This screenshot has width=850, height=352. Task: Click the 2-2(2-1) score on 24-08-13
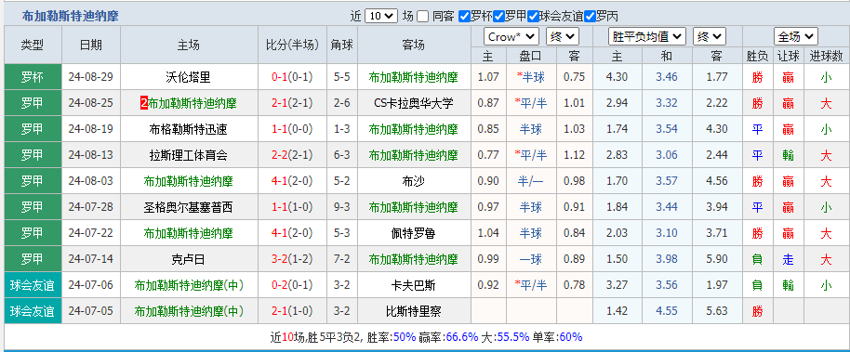(292, 155)
